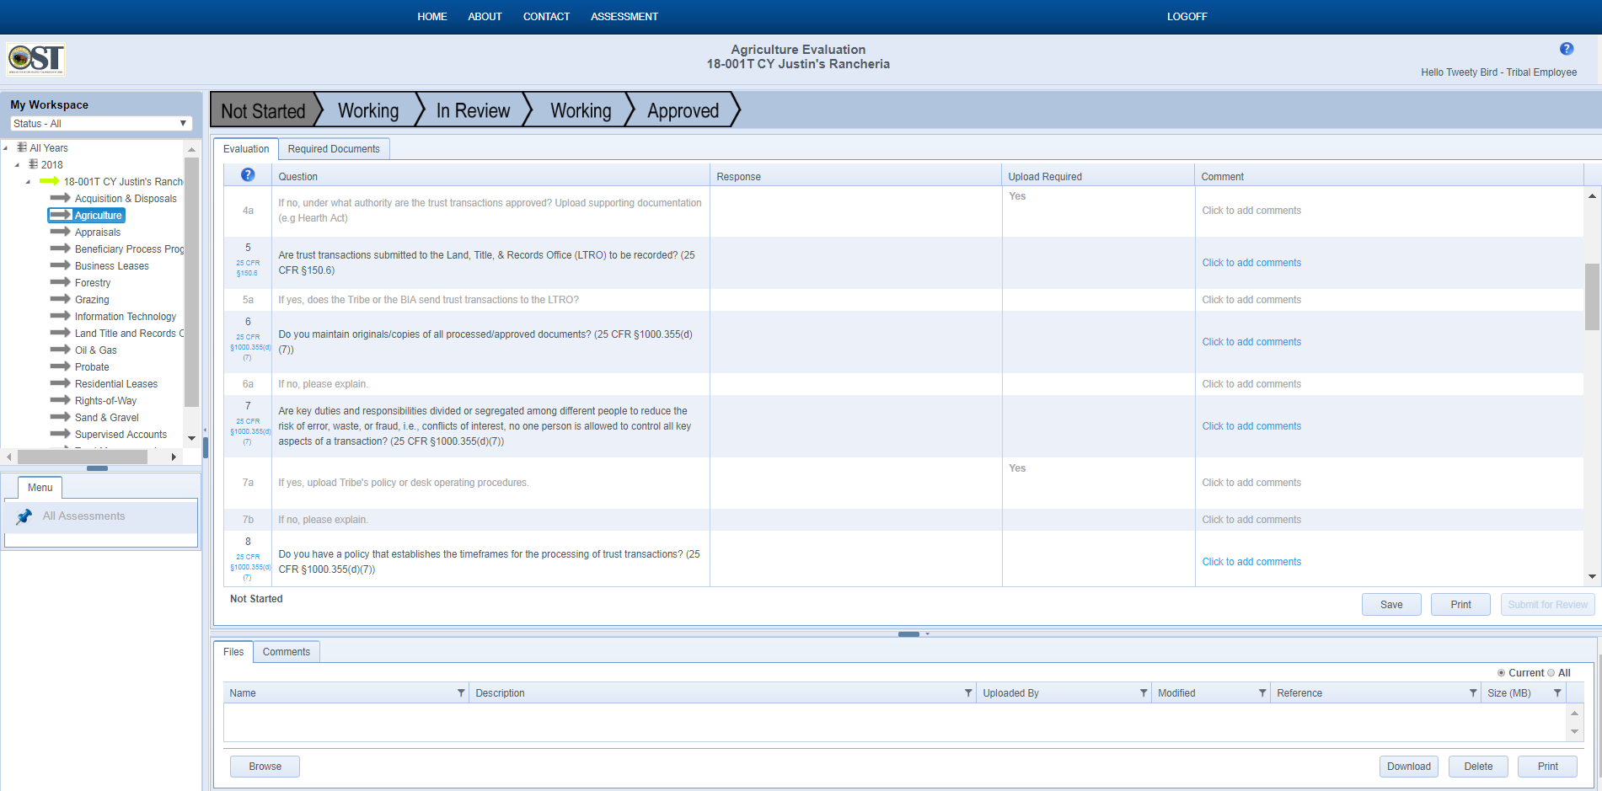Screen dimensions: 1602x791
Task: Click the arrow icon next to Forestry
Action: 60,282
